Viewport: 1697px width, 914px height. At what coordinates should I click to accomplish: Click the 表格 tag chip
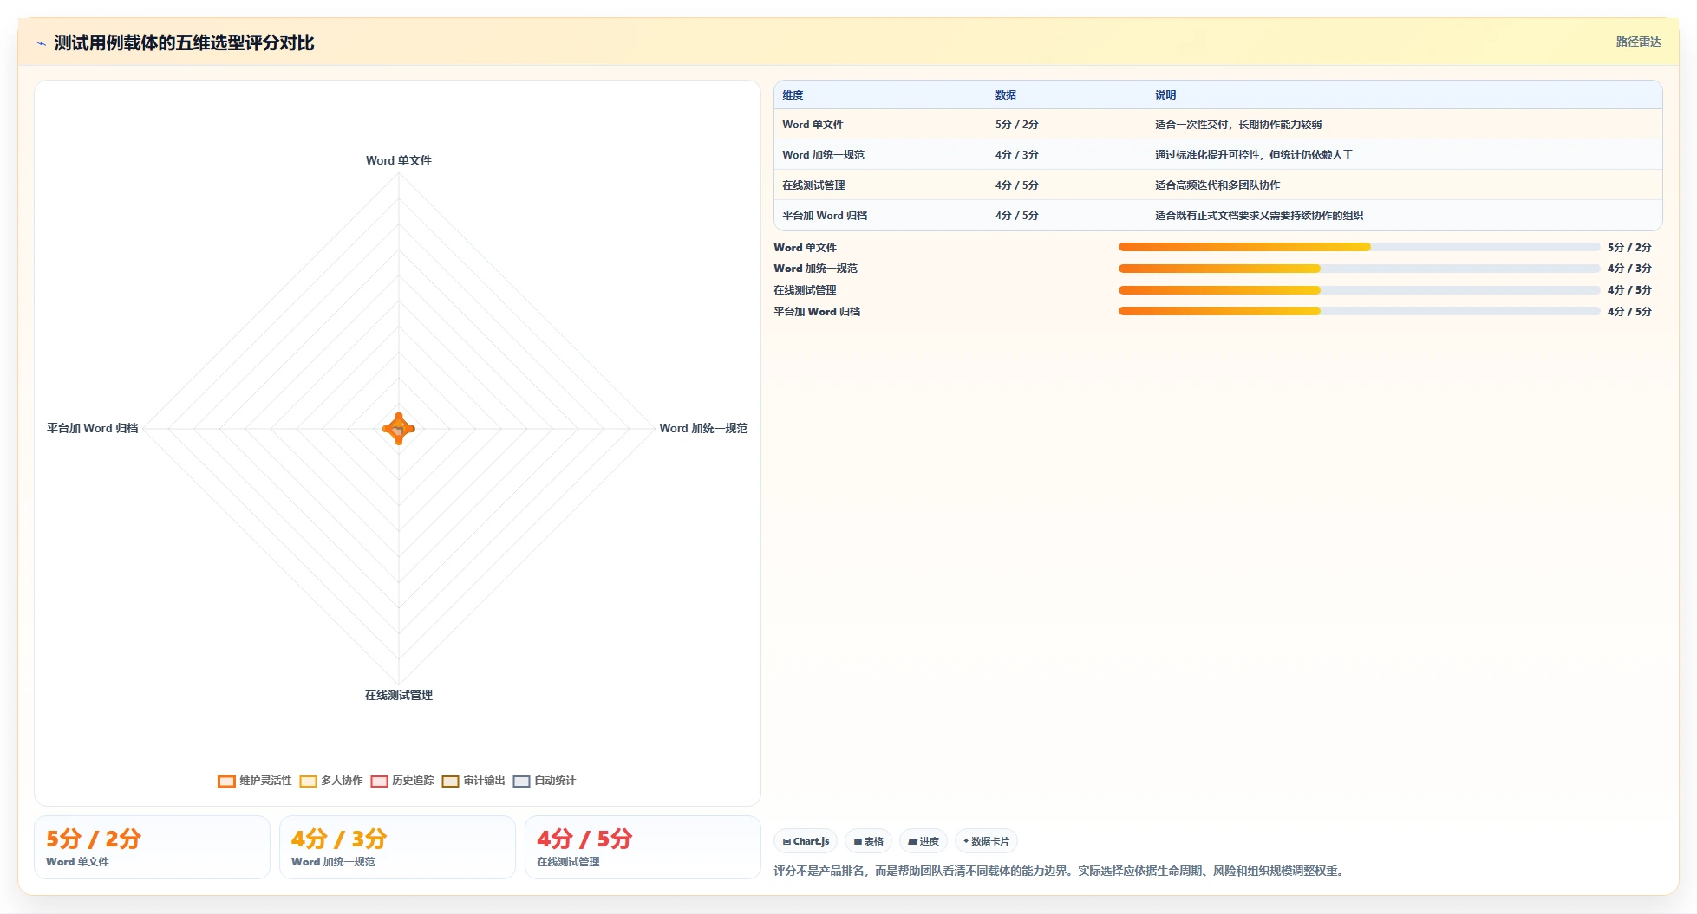(x=868, y=841)
